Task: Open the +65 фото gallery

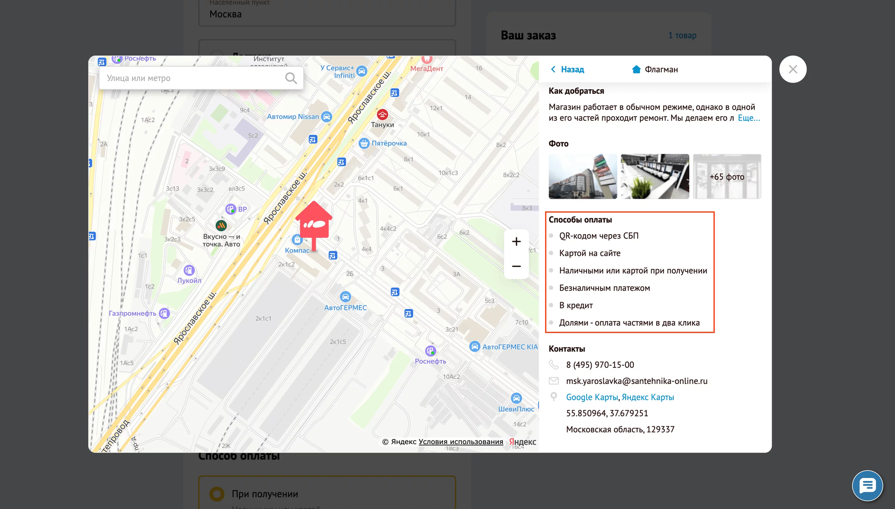Action: [727, 177]
